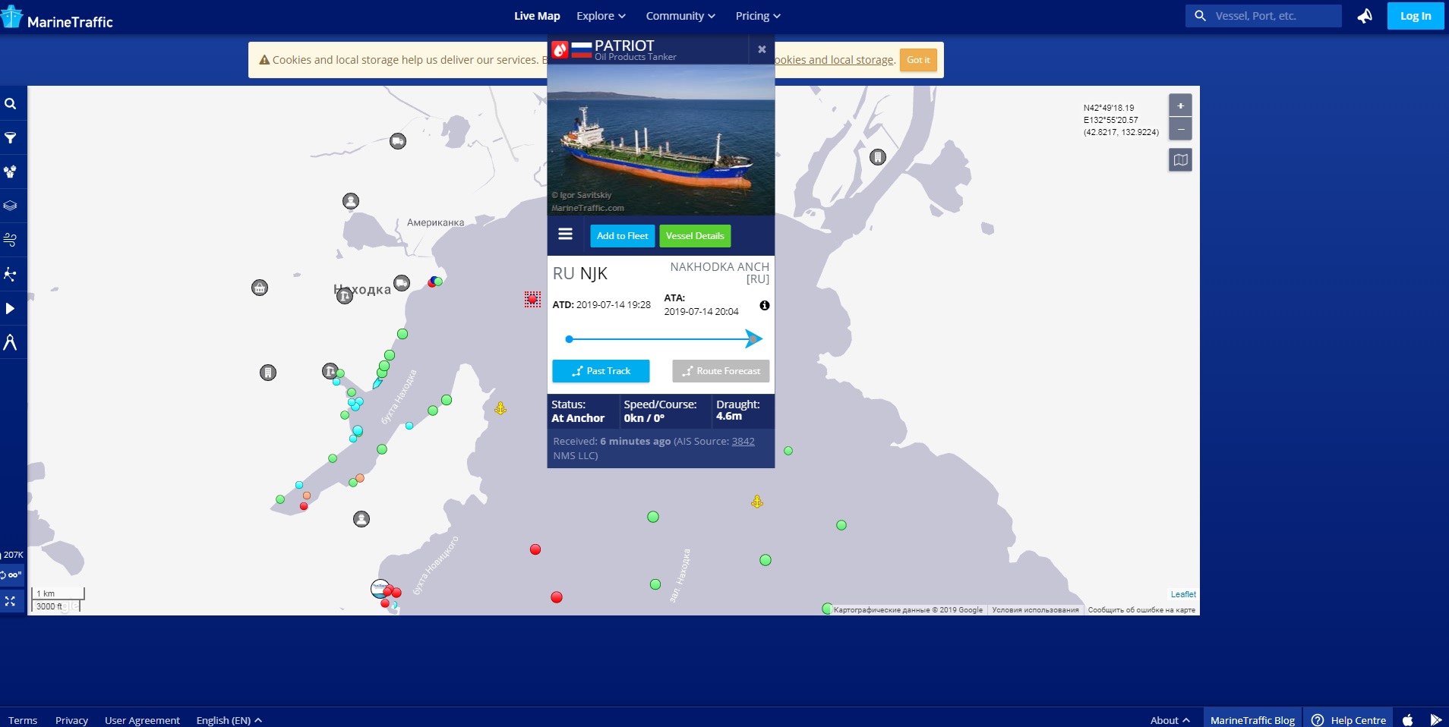Click the voyage progress arrow indicator
This screenshot has width=1449, height=727.
click(x=753, y=338)
